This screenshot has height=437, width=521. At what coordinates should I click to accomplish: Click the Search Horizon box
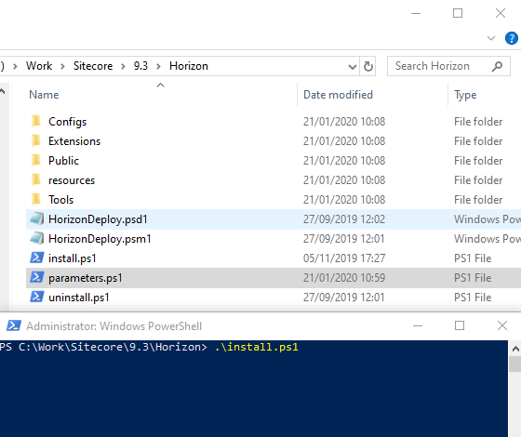click(448, 66)
